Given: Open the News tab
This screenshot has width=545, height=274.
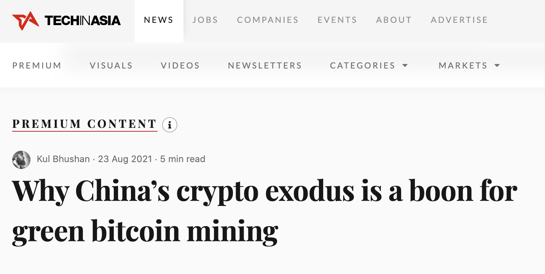Looking at the screenshot, I should point(159,20).
